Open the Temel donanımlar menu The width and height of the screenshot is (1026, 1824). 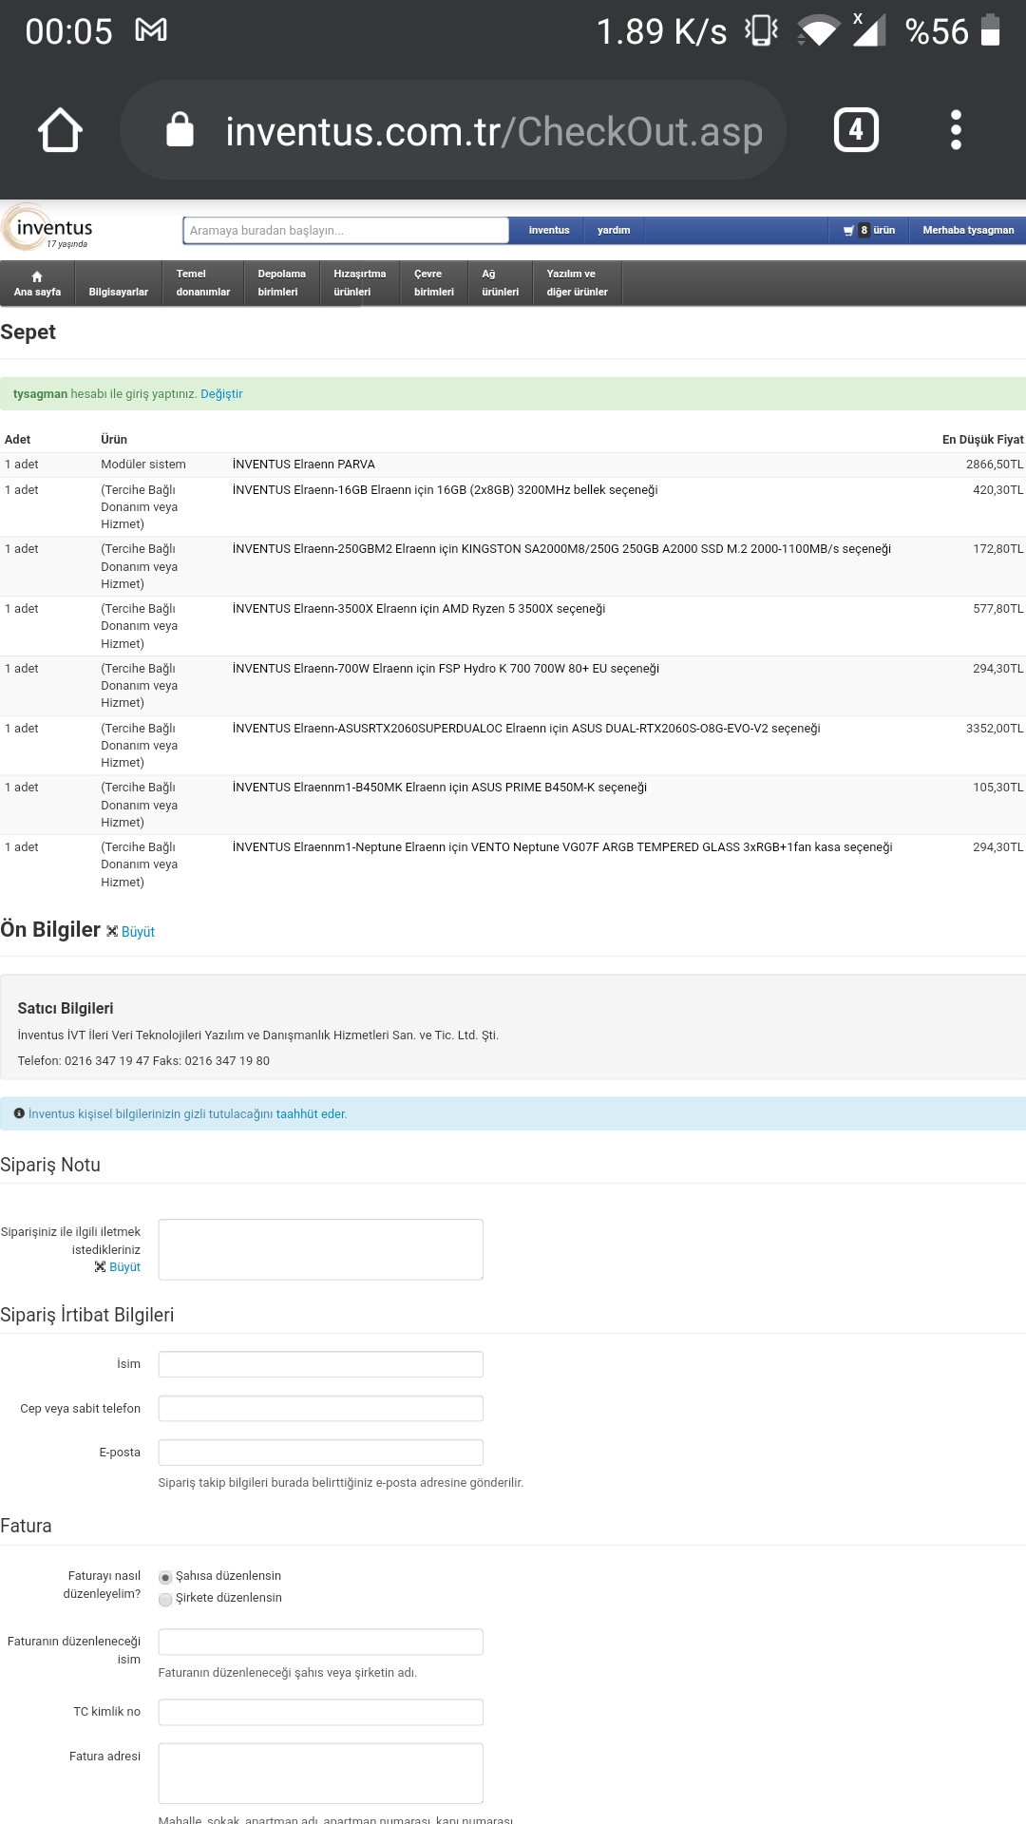click(x=203, y=283)
